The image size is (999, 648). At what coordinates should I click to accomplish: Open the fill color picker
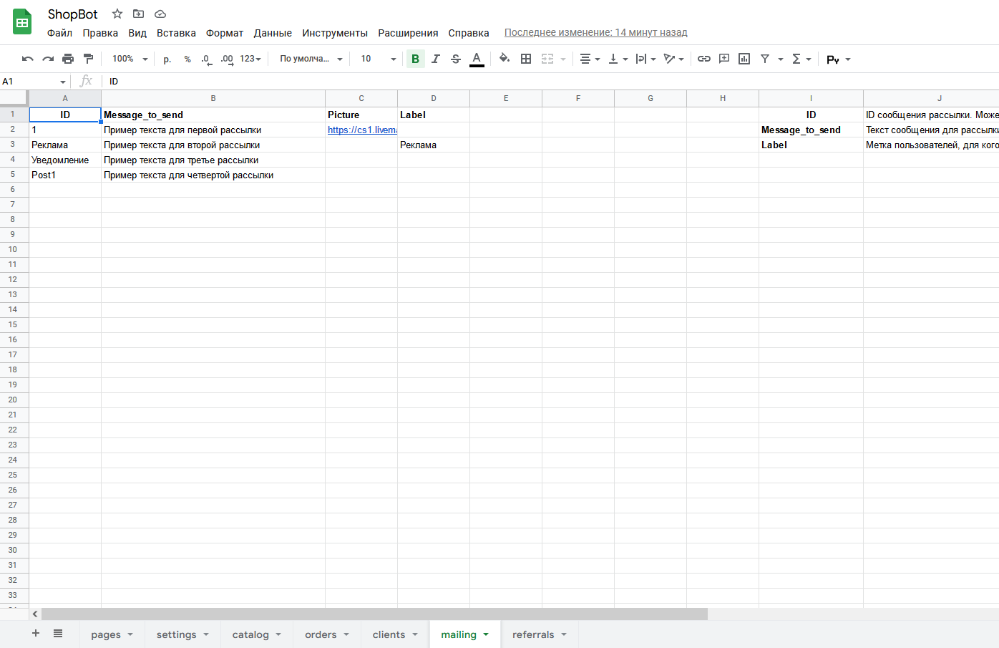pos(505,59)
